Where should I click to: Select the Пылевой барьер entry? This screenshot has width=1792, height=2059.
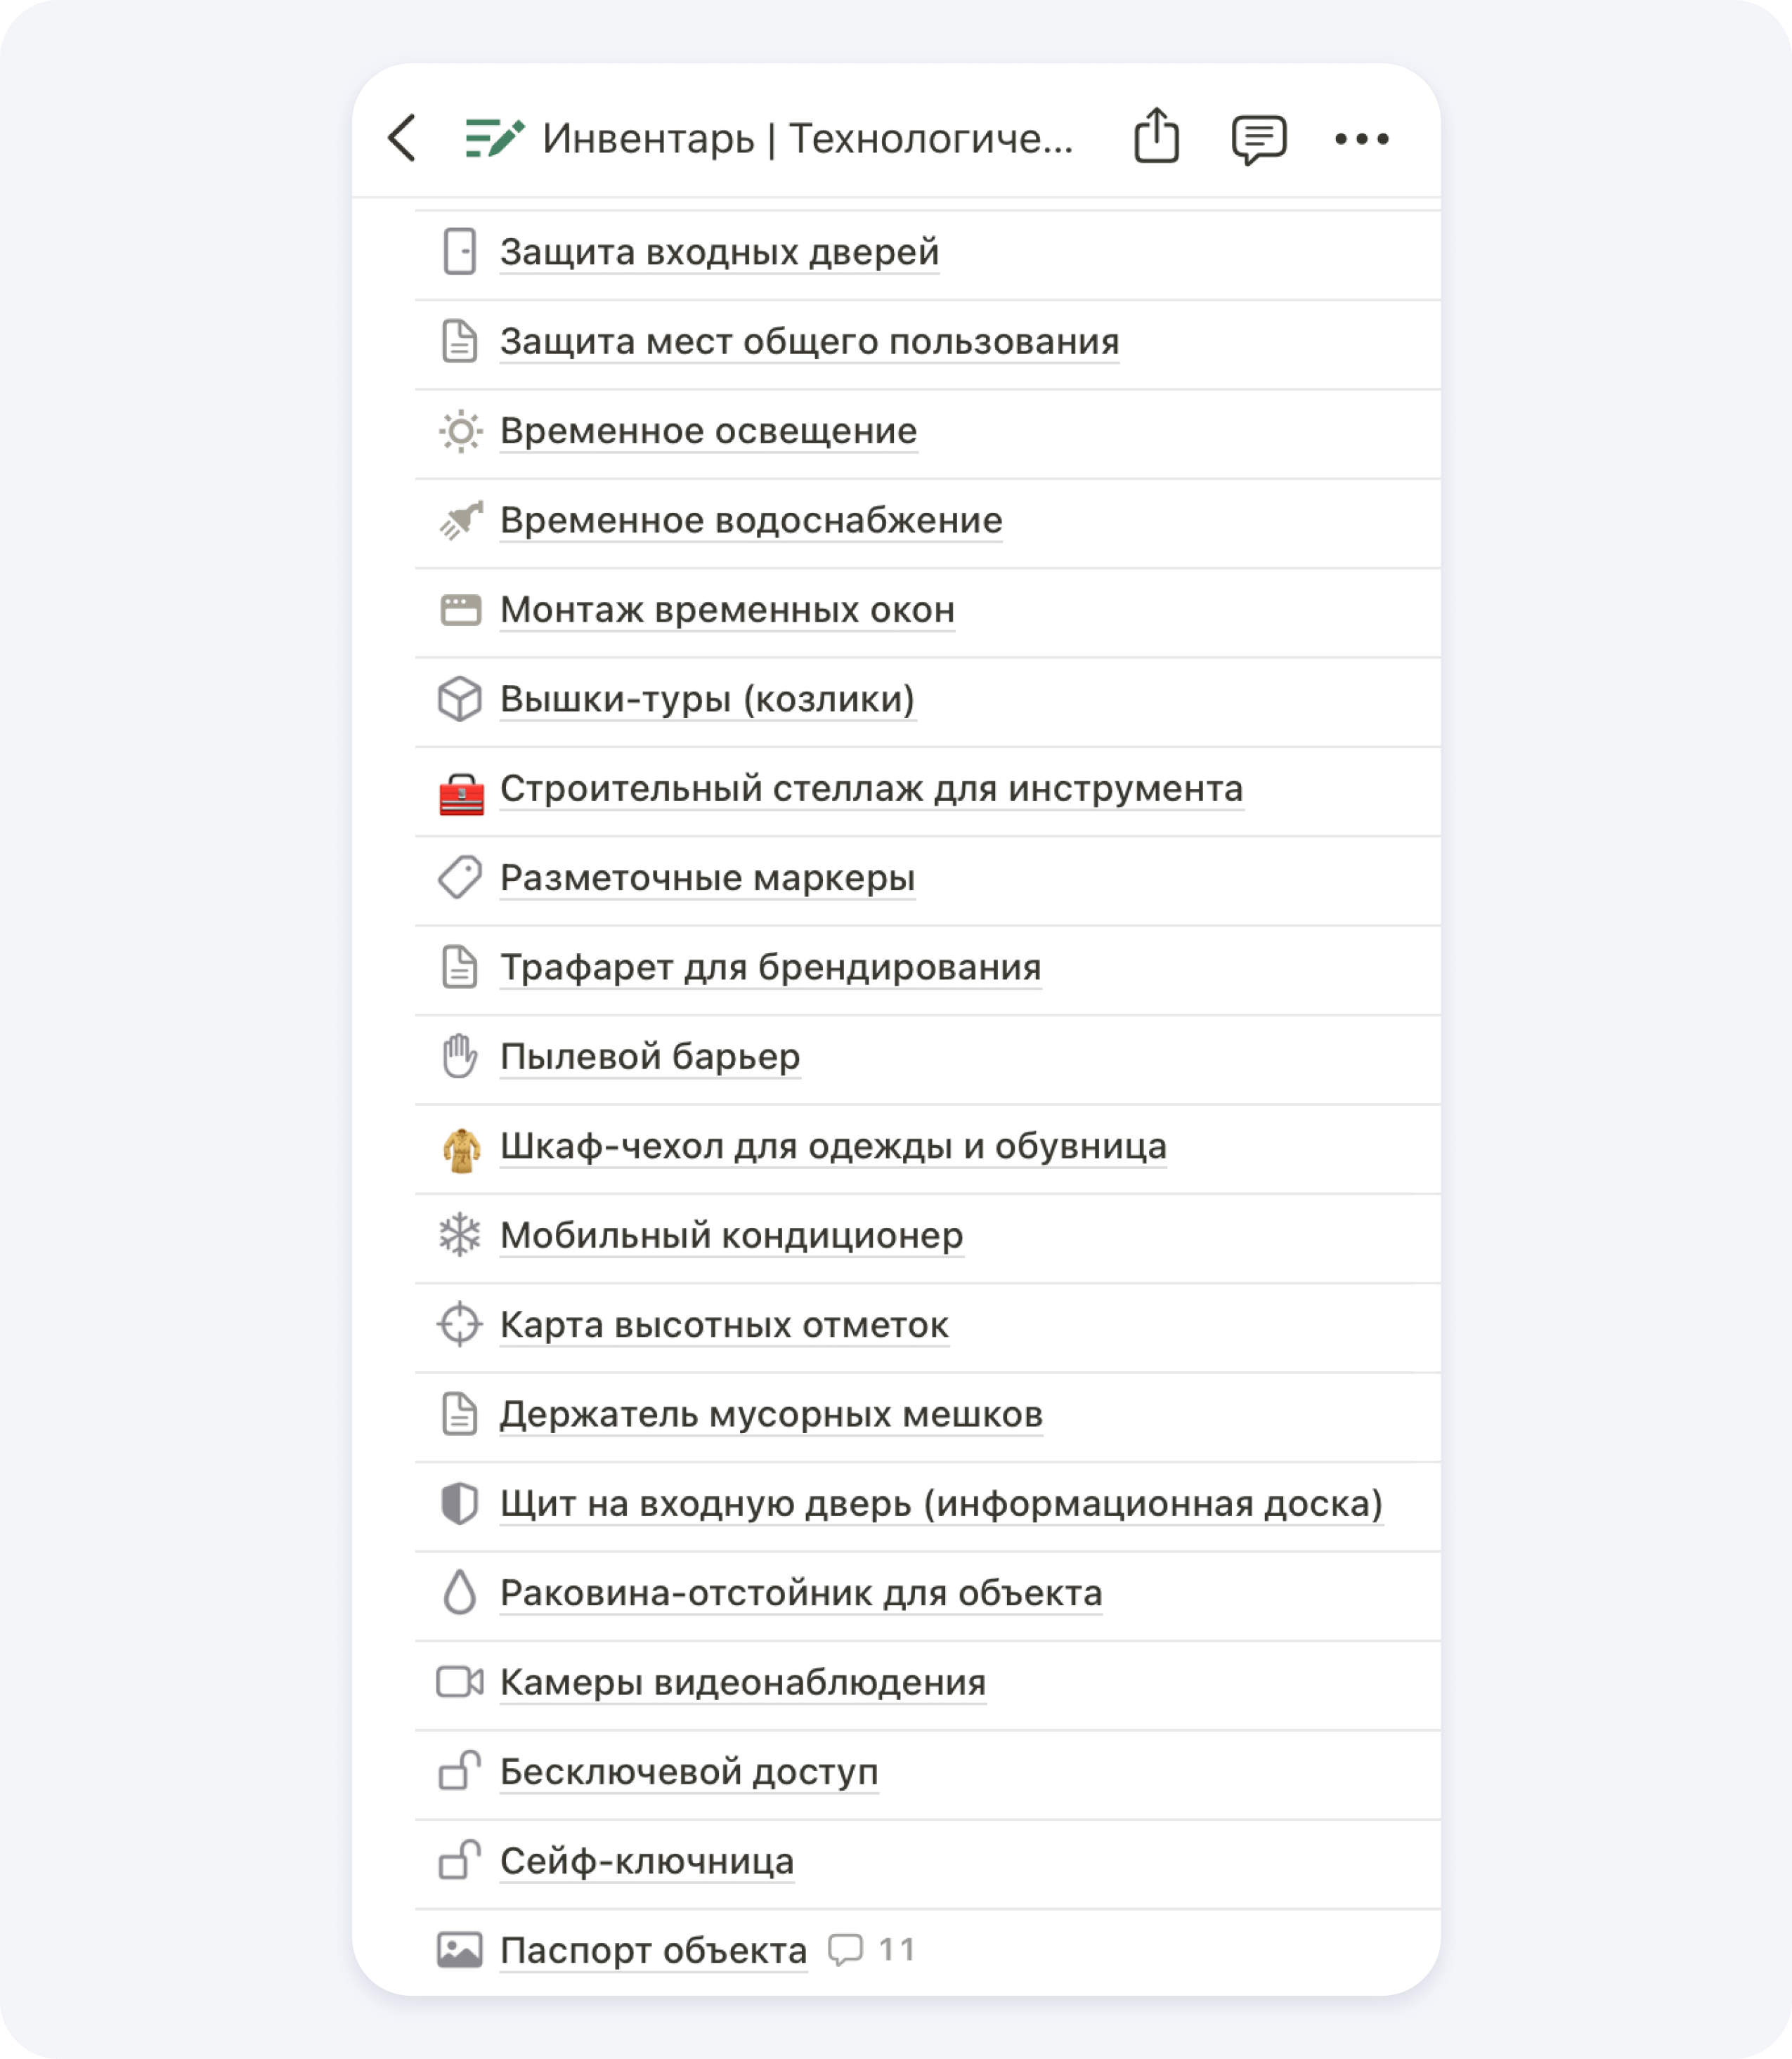point(650,1057)
